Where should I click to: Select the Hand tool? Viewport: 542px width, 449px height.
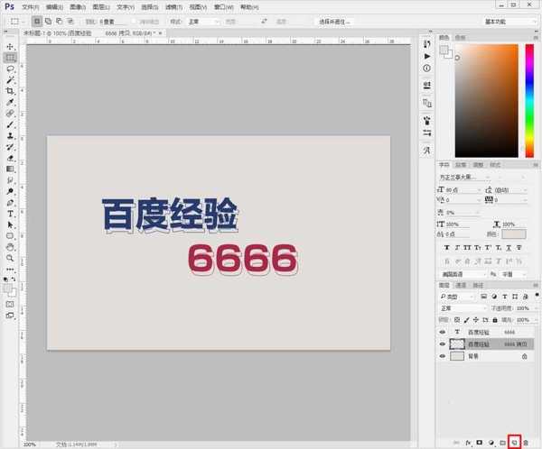click(x=10, y=246)
